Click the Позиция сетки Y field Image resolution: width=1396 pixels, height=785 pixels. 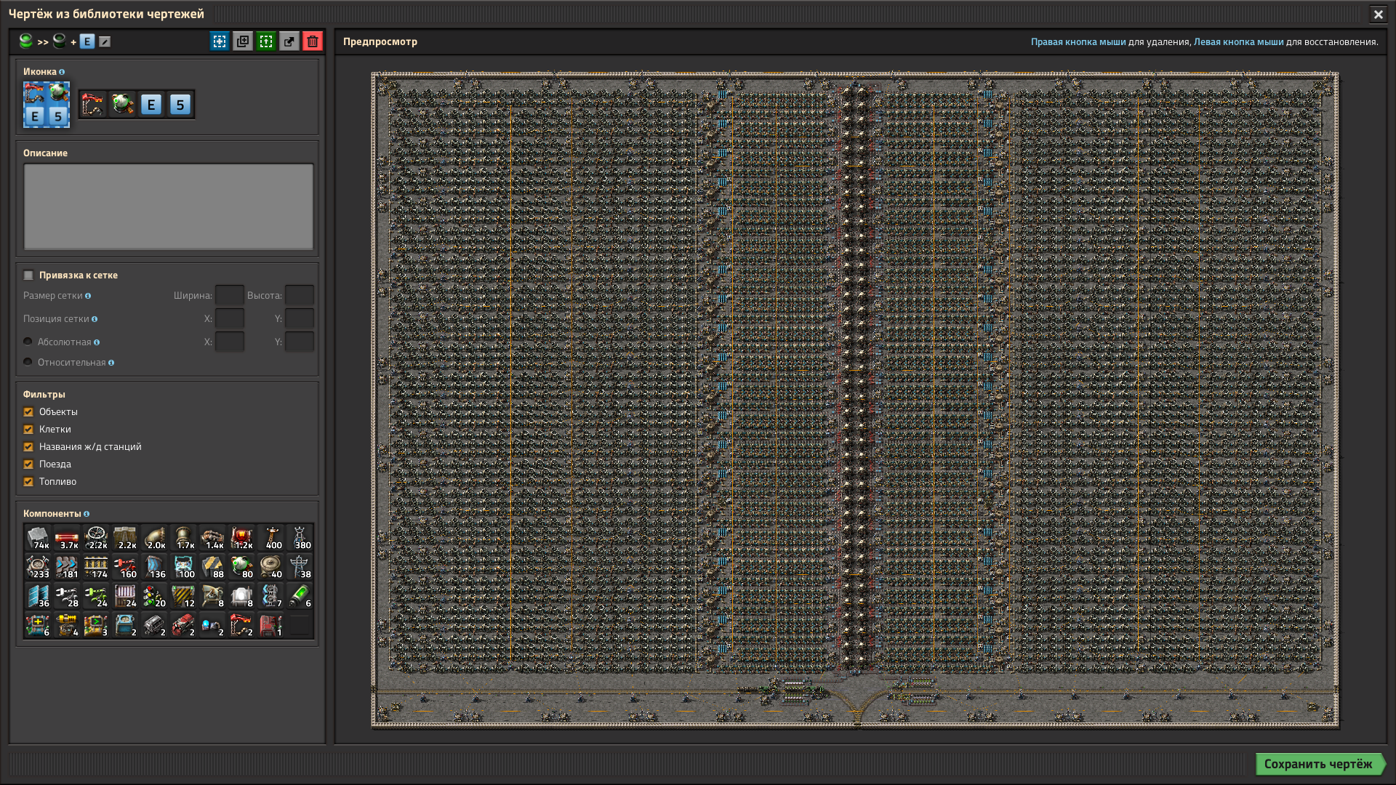300,318
